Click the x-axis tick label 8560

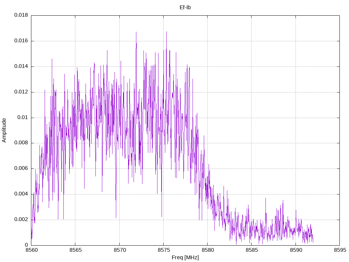pos(32,250)
